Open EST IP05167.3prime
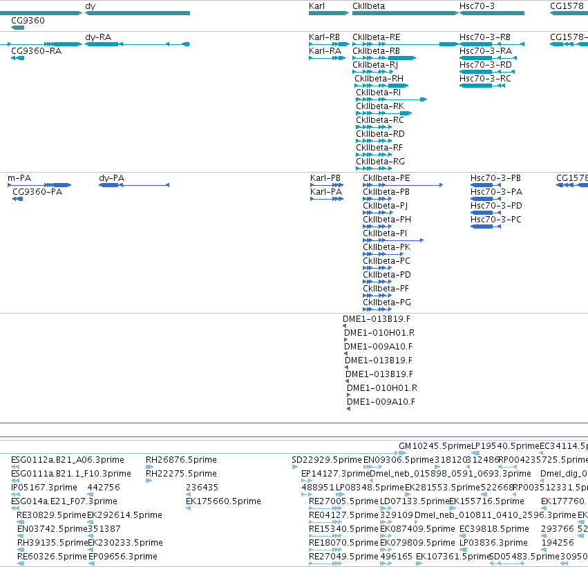The image size is (588, 567). tap(15, 494)
